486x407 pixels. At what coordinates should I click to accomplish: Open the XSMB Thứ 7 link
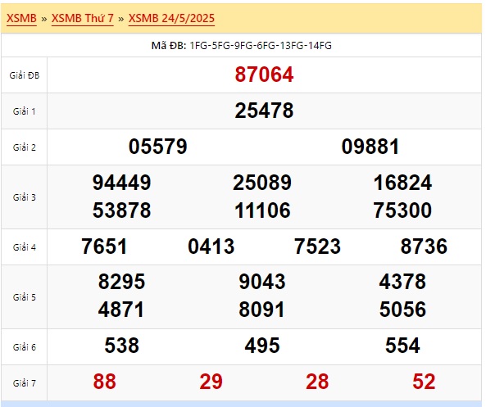pyautogui.click(x=83, y=18)
